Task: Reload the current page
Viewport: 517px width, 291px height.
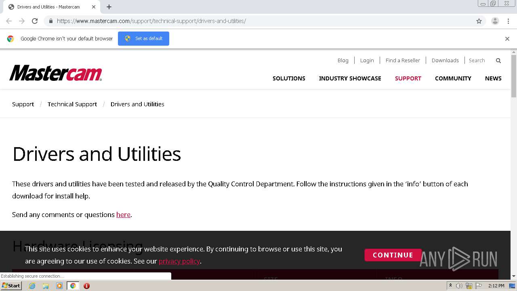Action: 35,21
